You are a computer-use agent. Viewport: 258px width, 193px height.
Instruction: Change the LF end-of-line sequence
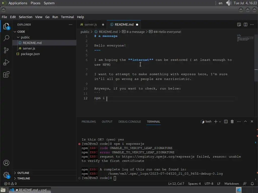(x=219, y=184)
